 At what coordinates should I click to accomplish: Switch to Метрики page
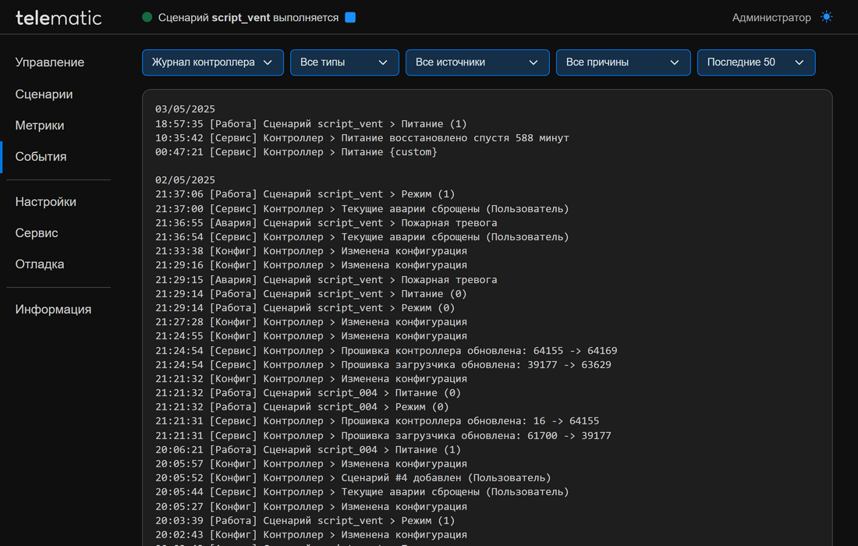(x=40, y=126)
